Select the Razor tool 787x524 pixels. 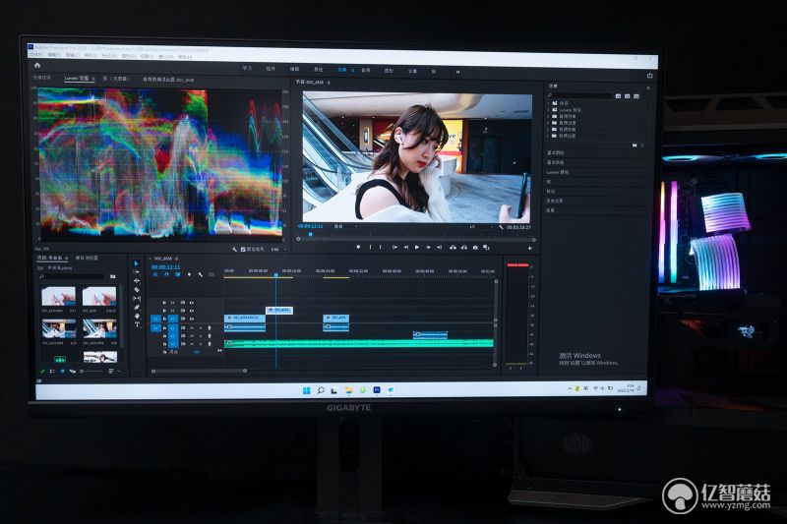tap(137, 289)
